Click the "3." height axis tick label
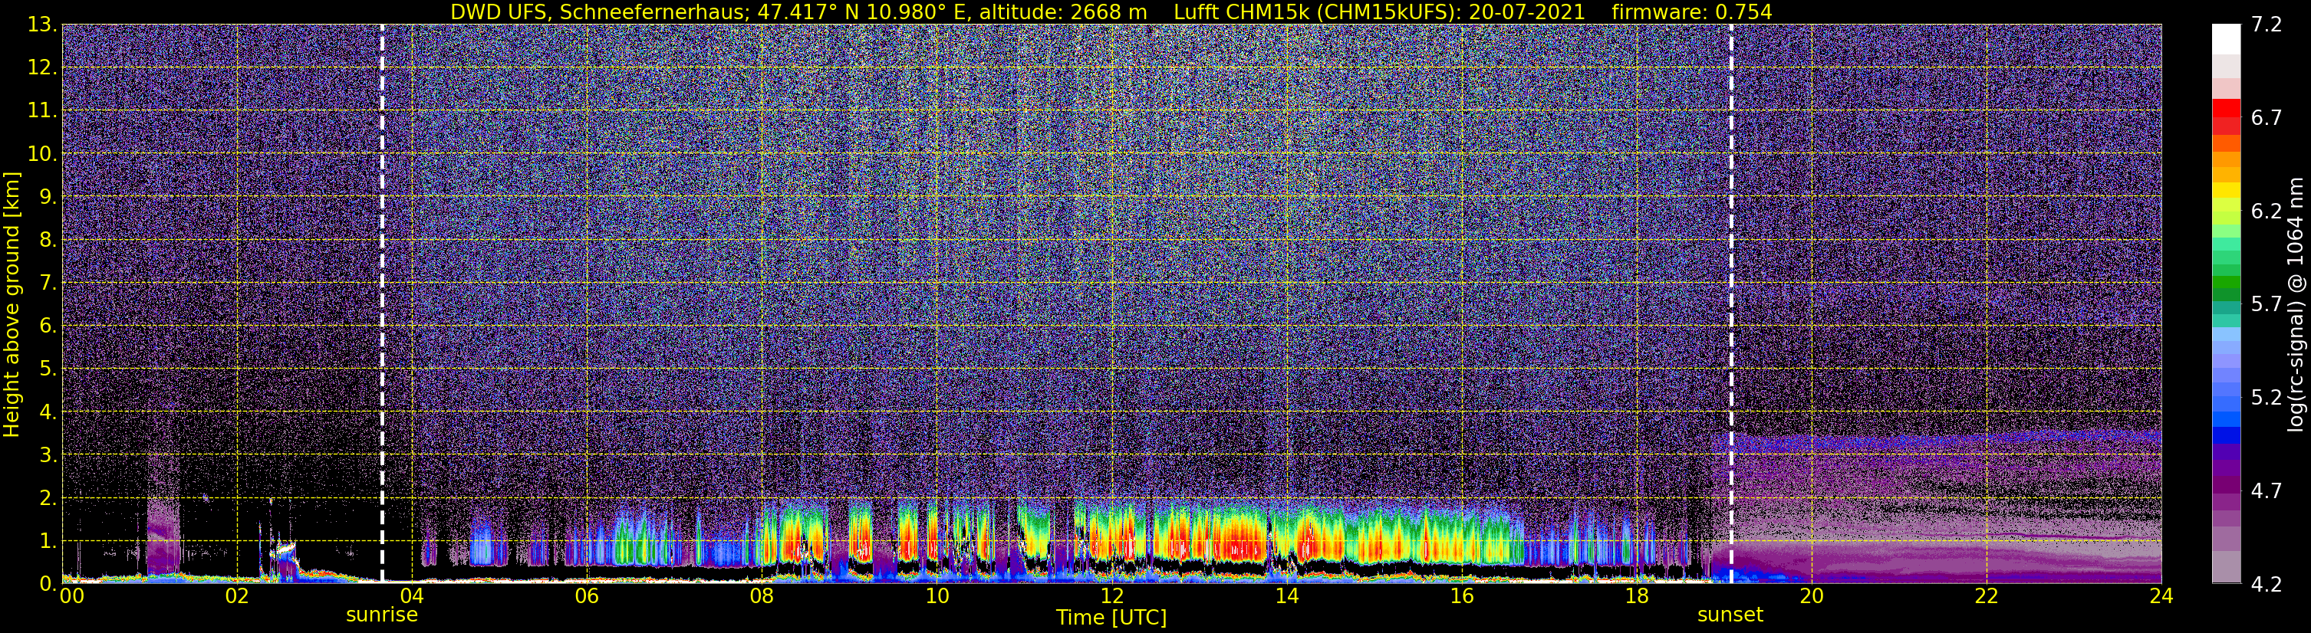The width and height of the screenshot is (2311, 633). 48,454
